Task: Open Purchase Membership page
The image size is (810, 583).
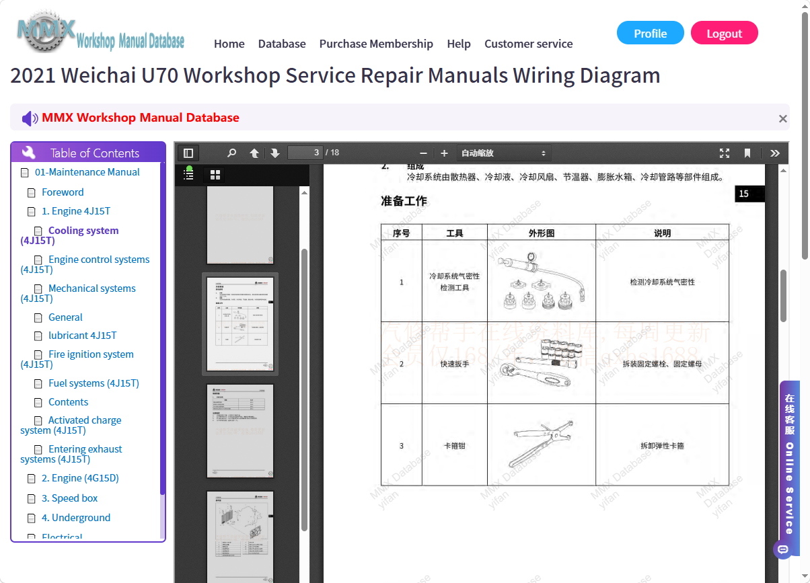Action: coord(376,44)
